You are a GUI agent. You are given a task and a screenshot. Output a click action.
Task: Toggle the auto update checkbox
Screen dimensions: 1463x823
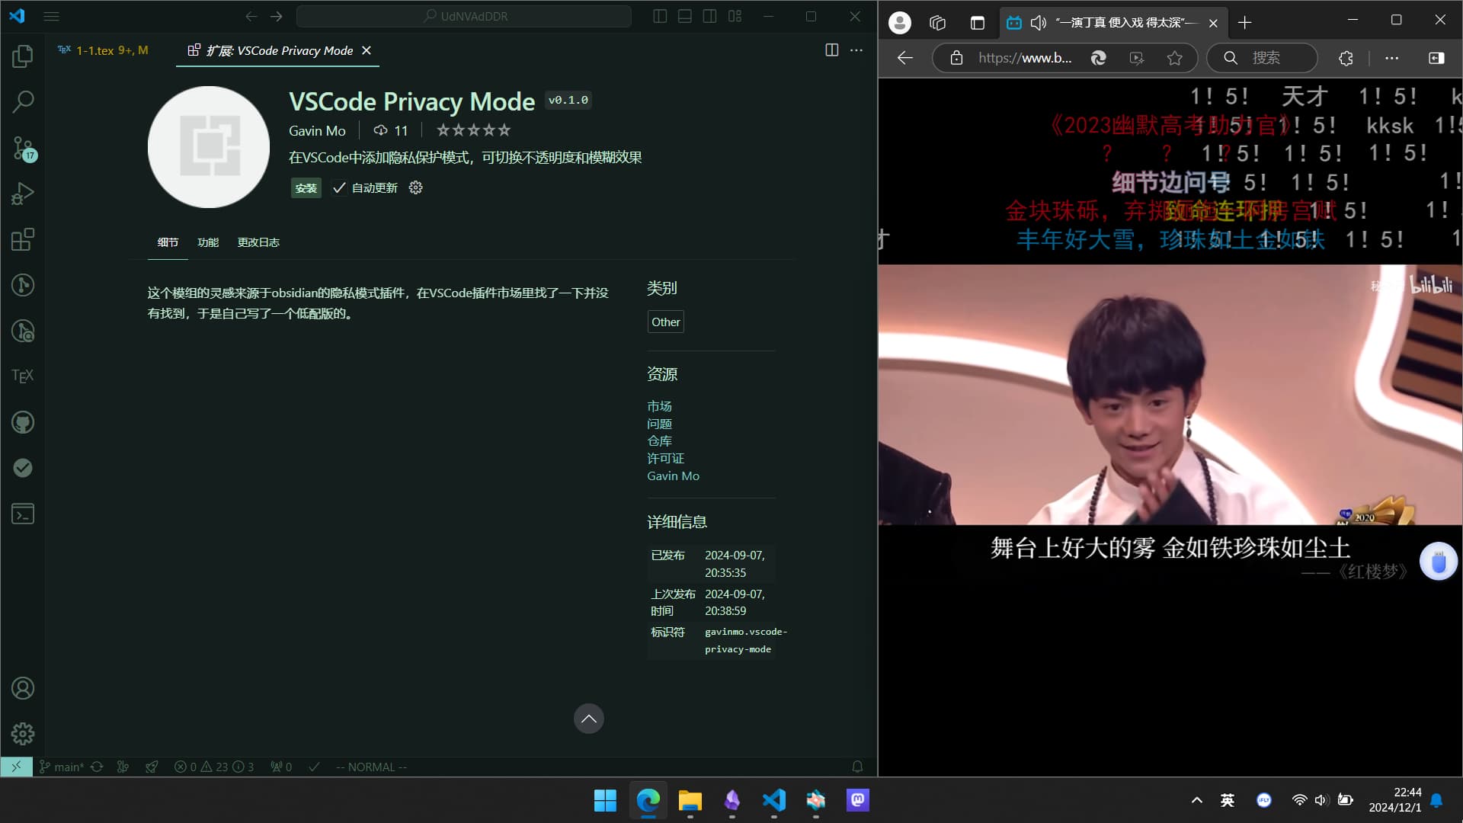(x=339, y=187)
